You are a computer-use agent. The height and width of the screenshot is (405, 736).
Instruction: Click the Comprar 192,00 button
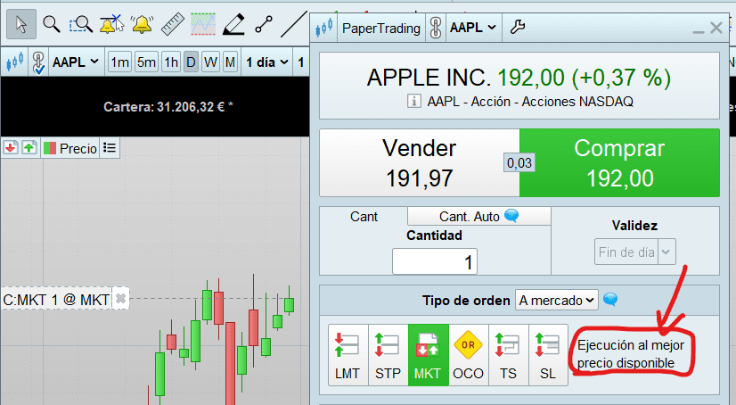click(619, 162)
